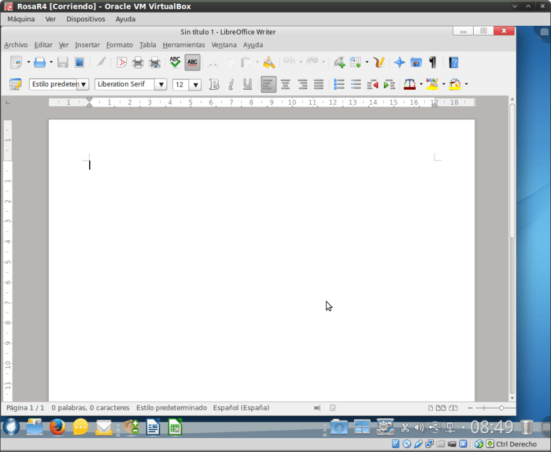551x452 pixels.
Task: Select the Print Preview icon
Action: (153, 62)
